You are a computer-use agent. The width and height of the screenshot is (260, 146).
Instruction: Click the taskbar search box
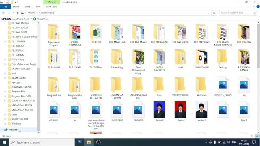tap(42, 142)
